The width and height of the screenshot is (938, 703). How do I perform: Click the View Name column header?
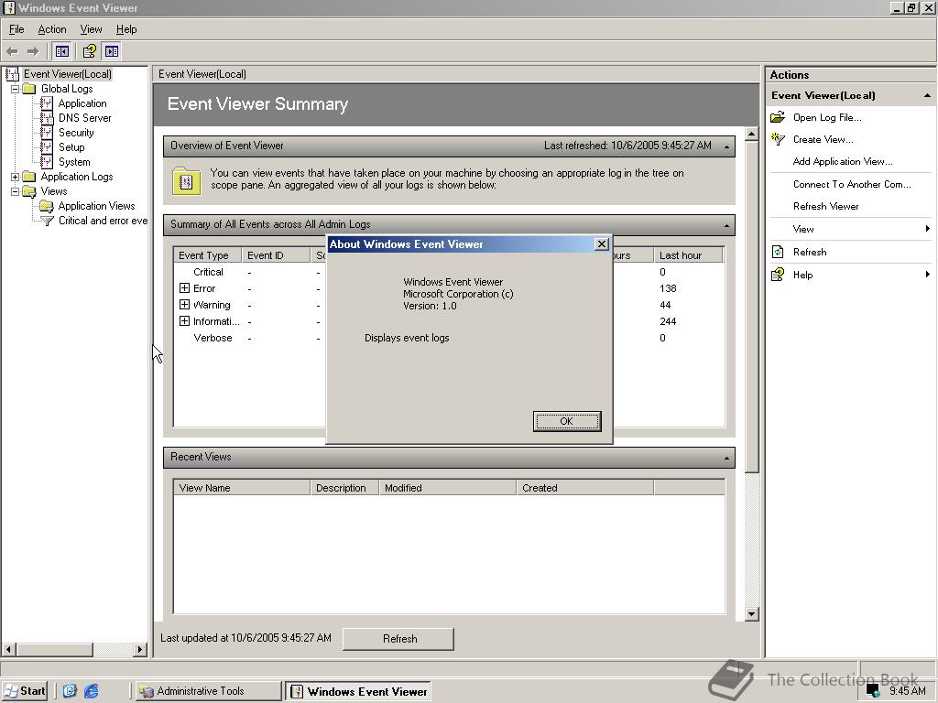point(242,488)
